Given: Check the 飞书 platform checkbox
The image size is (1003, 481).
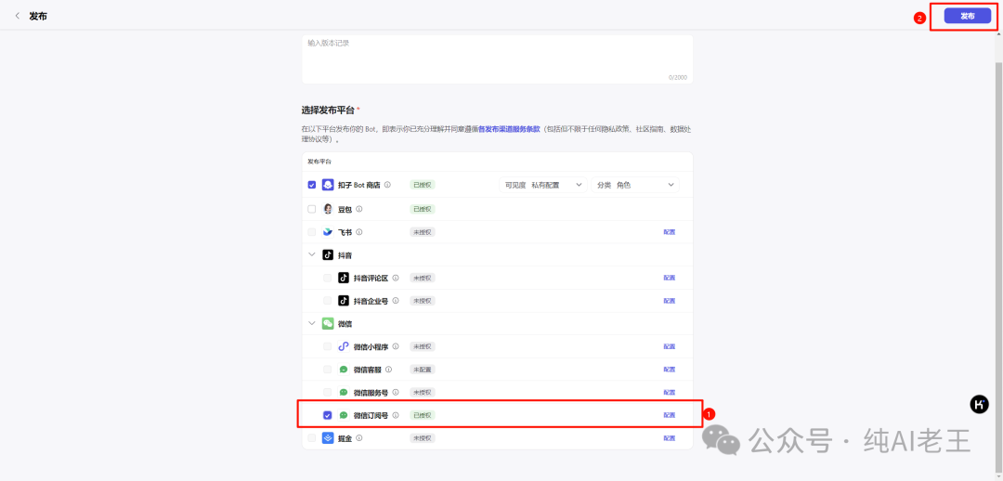Looking at the screenshot, I should pos(311,232).
